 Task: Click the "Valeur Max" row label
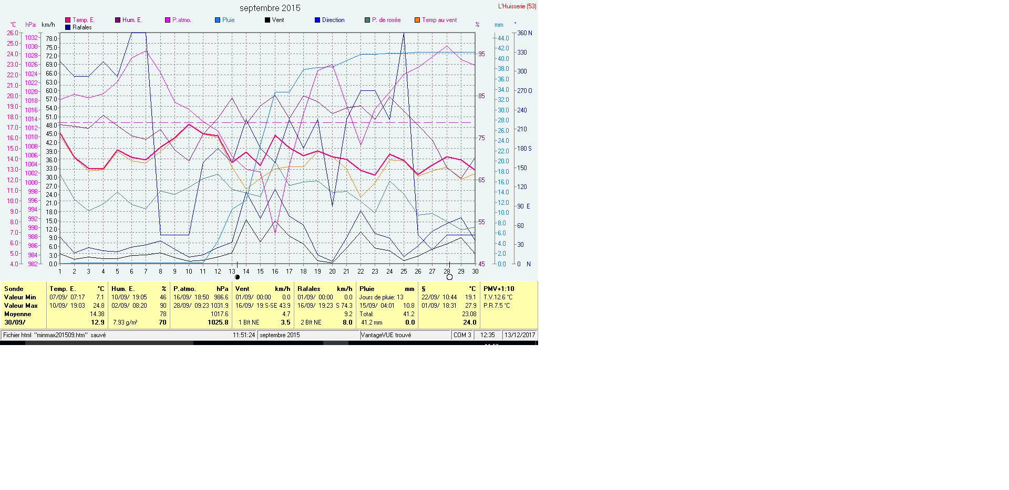[x=21, y=306]
